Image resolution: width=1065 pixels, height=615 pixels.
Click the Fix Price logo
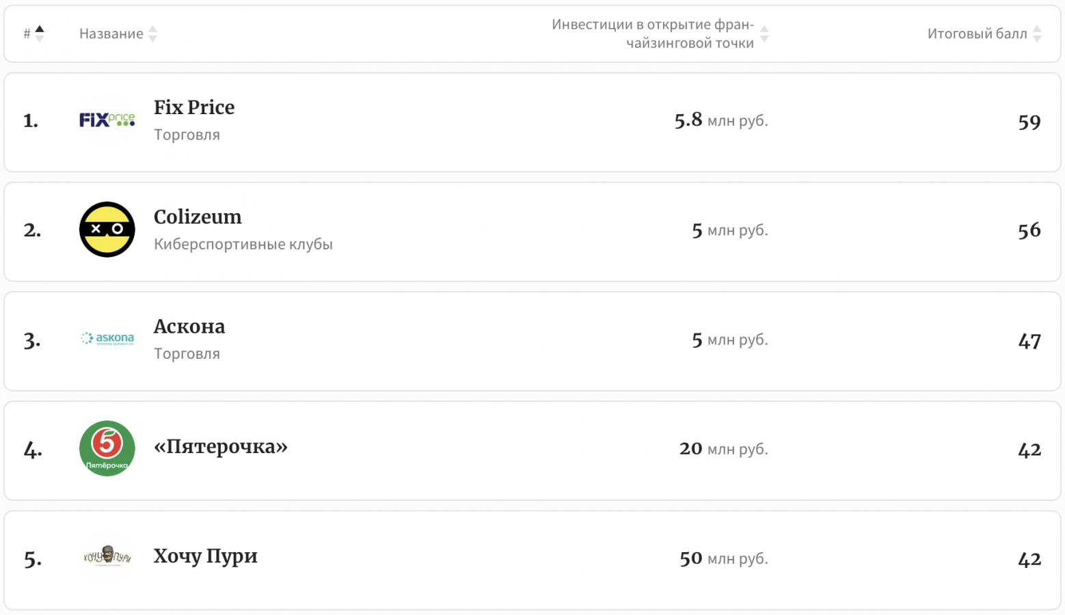coord(107,120)
